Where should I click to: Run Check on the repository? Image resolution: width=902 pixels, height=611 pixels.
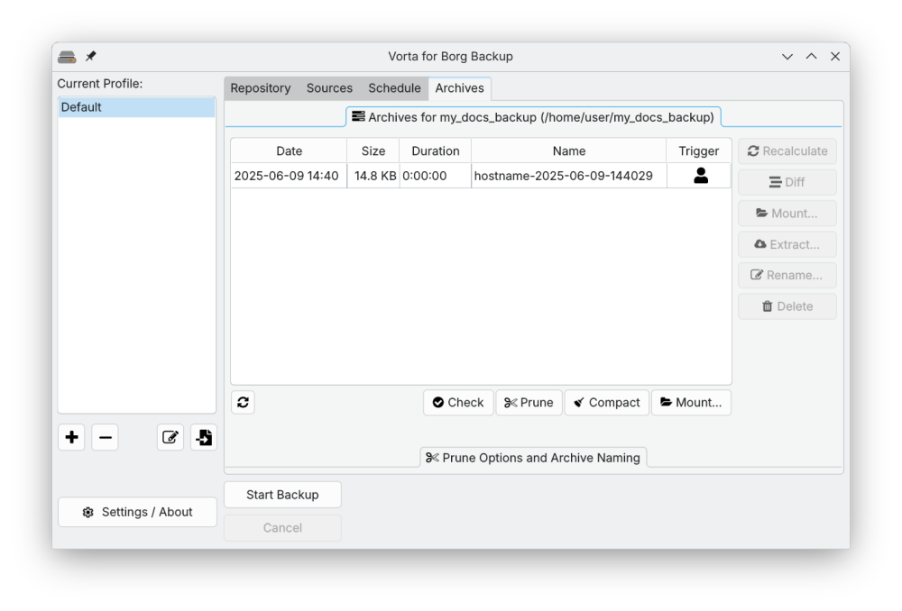[458, 403]
